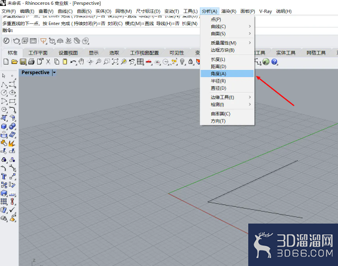Viewport: 338px width, 266px height.
Task: Select the Cut scissors icon
Action: 48,62
